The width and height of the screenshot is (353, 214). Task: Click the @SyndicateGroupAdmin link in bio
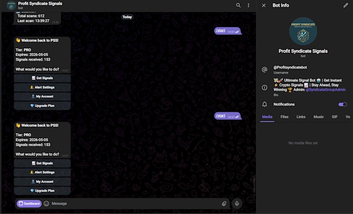point(325,90)
